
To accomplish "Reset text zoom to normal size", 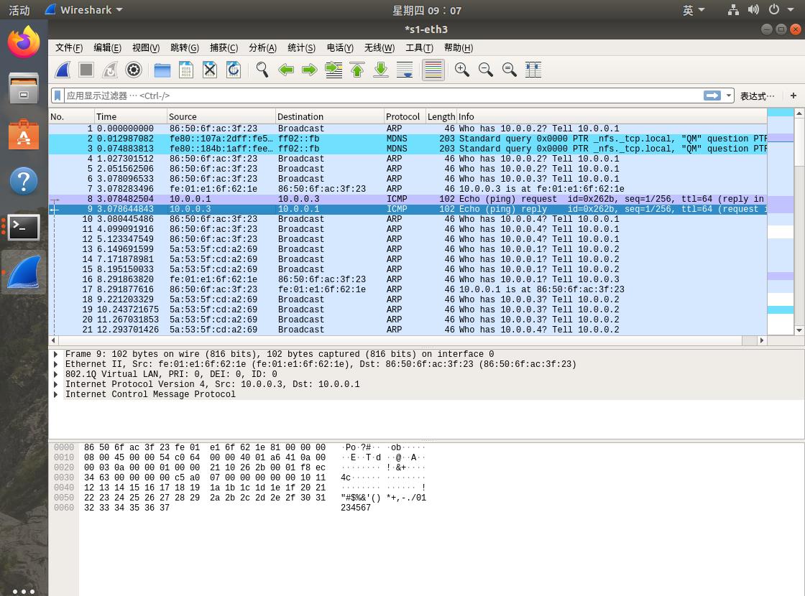I will pos(510,70).
